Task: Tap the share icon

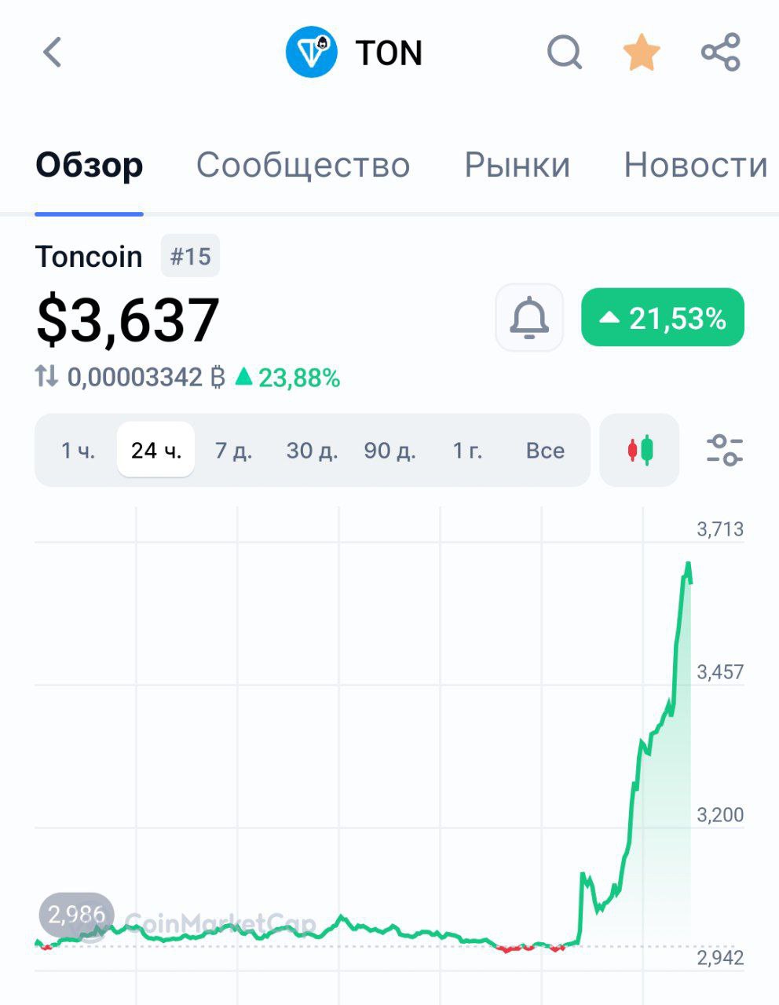Action: coord(721,53)
